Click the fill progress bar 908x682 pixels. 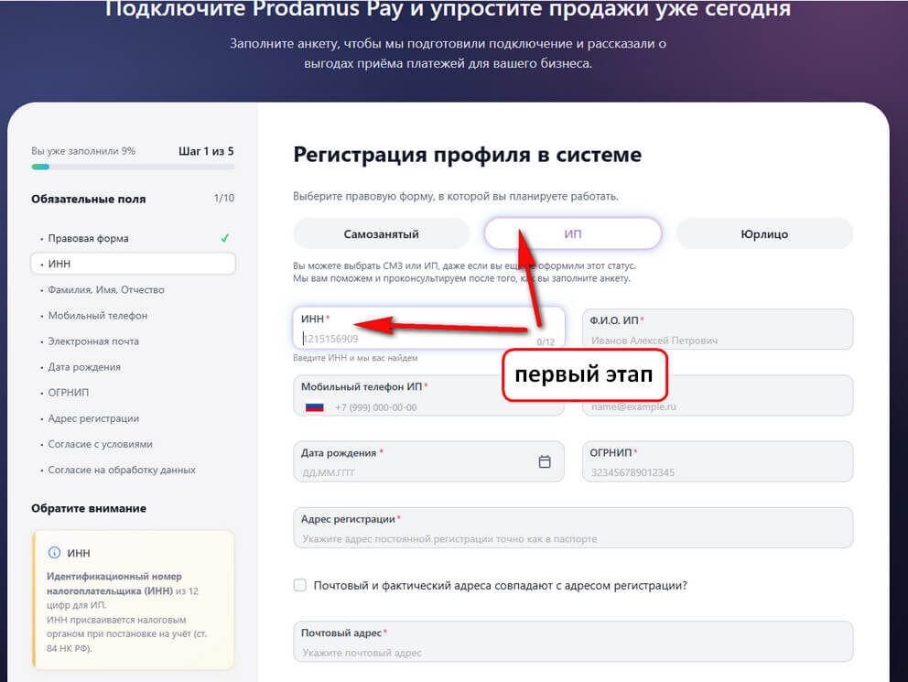click(134, 167)
